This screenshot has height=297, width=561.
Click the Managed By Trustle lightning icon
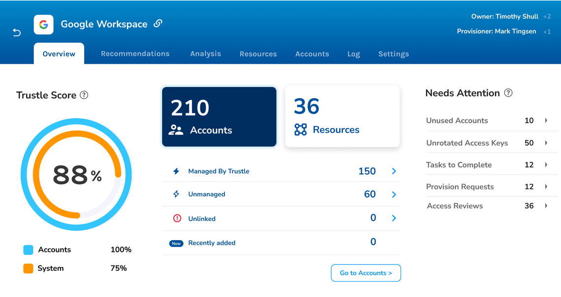coord(176,171)
